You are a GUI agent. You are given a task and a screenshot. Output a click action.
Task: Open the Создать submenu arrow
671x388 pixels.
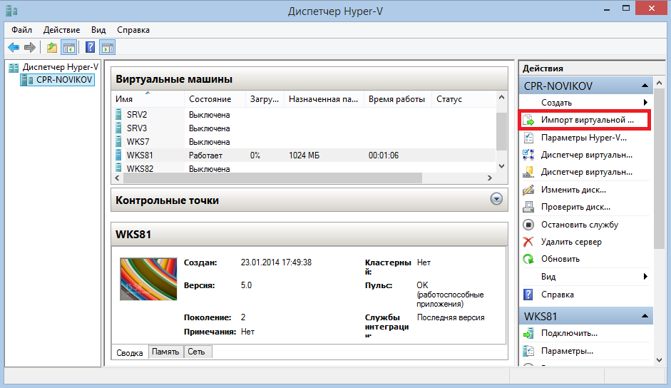[x=645, y=103]
